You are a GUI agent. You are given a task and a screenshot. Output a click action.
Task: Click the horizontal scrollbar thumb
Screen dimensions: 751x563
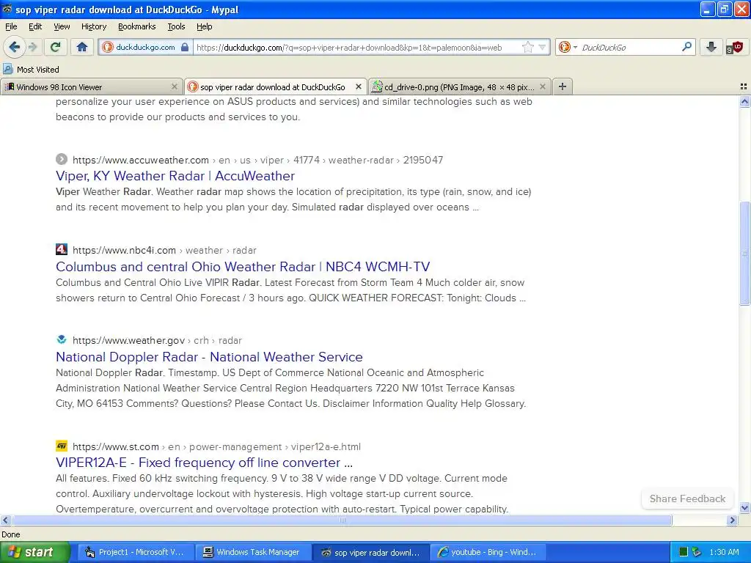click(342, 520)
